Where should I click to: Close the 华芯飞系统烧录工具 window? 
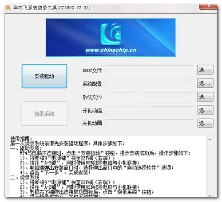pos(209,7)
